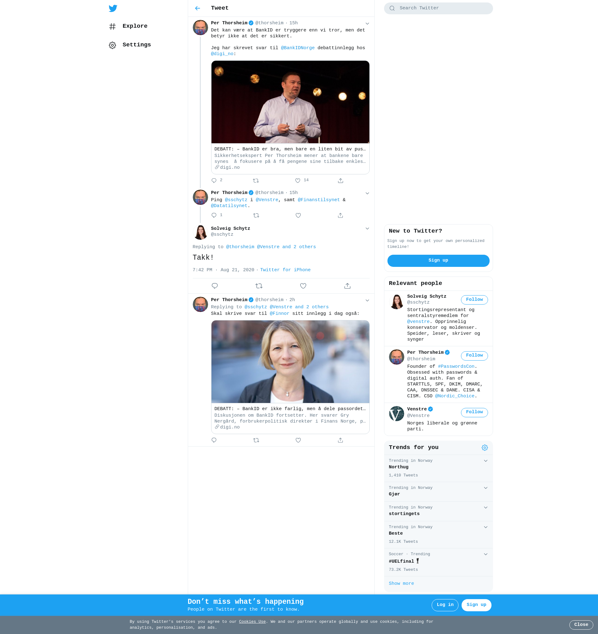Expand options for the Beste trend

point(486,527)
